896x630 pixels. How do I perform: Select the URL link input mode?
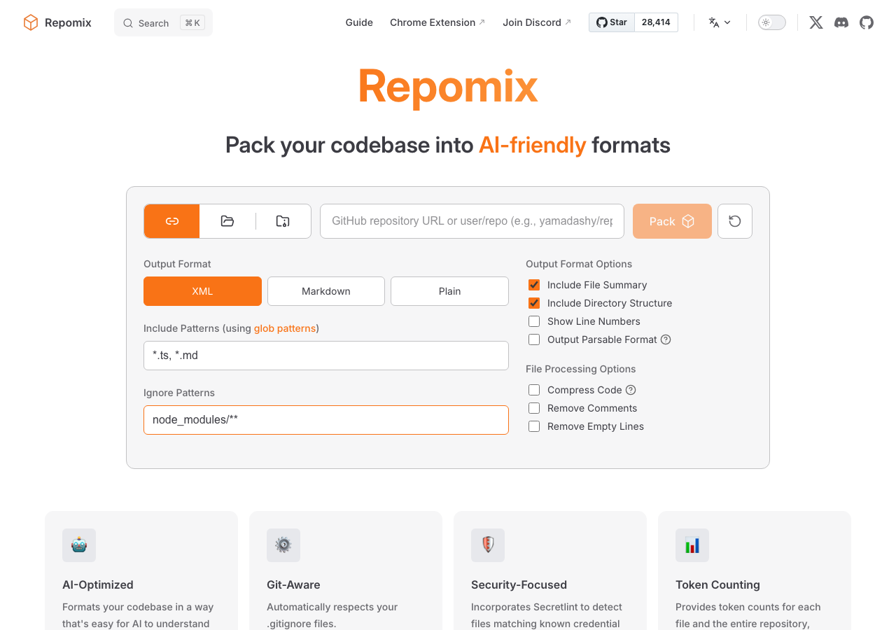[x=172, y=221]
